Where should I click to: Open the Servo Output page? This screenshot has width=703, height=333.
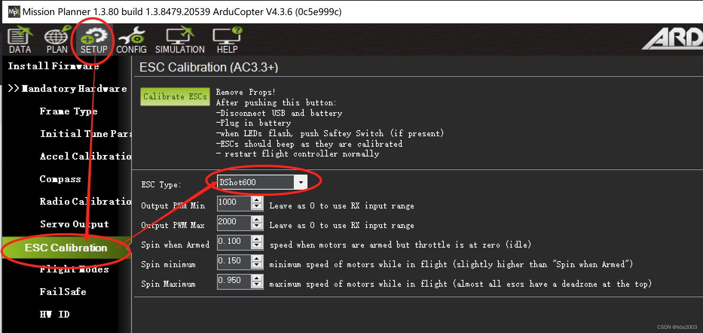[75, 224]
